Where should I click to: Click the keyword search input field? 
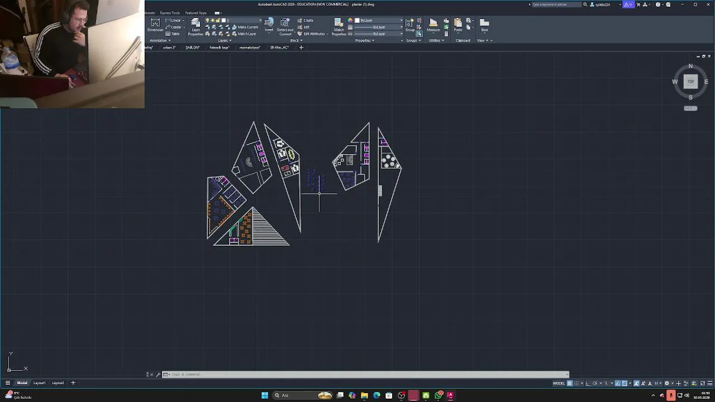click(x=556, y=4)
